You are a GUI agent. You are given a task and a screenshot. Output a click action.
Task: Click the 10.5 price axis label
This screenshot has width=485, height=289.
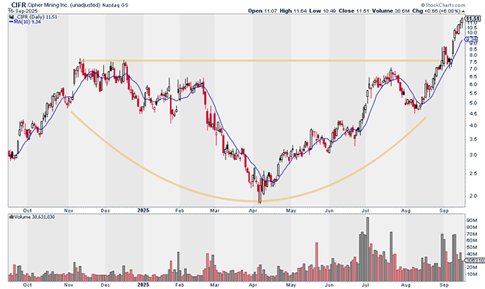[x=471, y=28]
